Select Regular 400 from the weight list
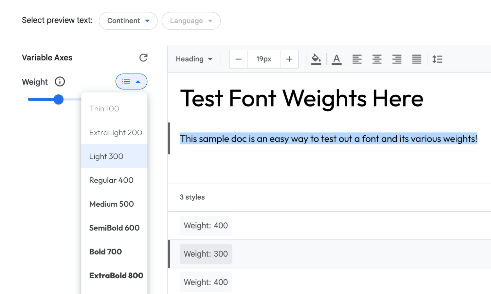 pyautogui.click(x=111, y=180)
